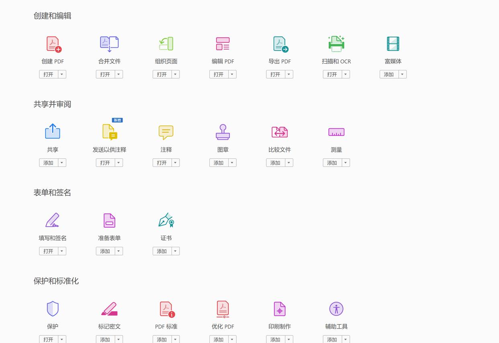Open the 辅助工具 accessibility icon
The image size is (499, 343).
point(336,308)
